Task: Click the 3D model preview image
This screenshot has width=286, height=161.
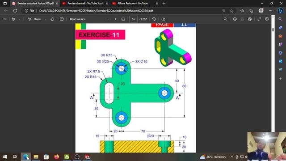Action: pos(173,47)
